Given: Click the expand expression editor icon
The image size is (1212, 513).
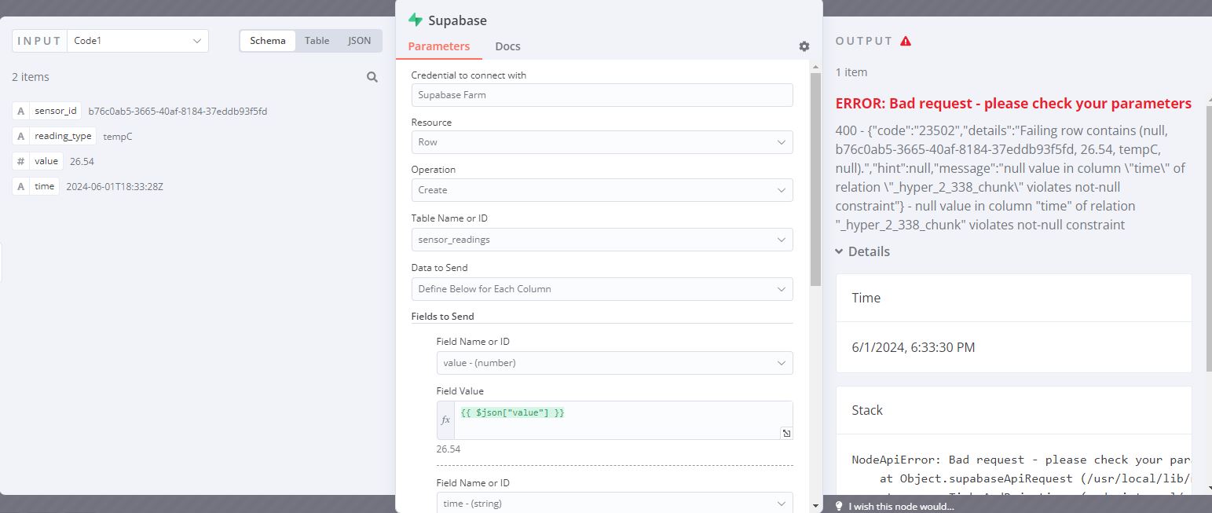Looking at the screenshot, I should click(786, 433).
